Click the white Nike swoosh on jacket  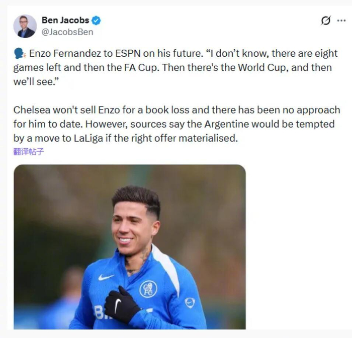point(106,277)
